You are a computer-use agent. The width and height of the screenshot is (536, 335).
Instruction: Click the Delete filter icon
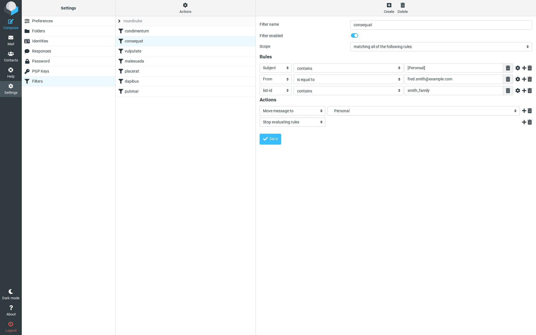coord(403,5)
